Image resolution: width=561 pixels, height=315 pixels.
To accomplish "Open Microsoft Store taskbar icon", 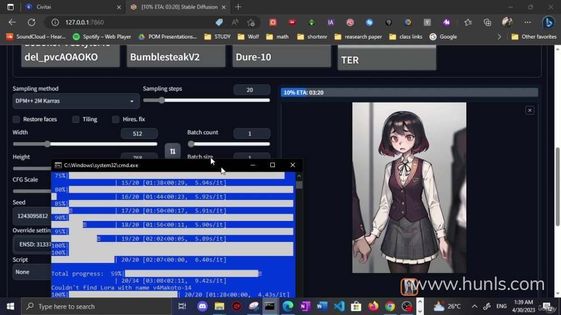I will click(356, 307).
